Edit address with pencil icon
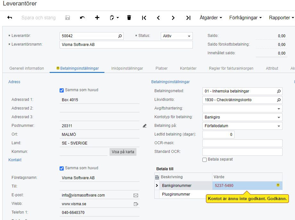295x220 pixels. tap(144, 126)
